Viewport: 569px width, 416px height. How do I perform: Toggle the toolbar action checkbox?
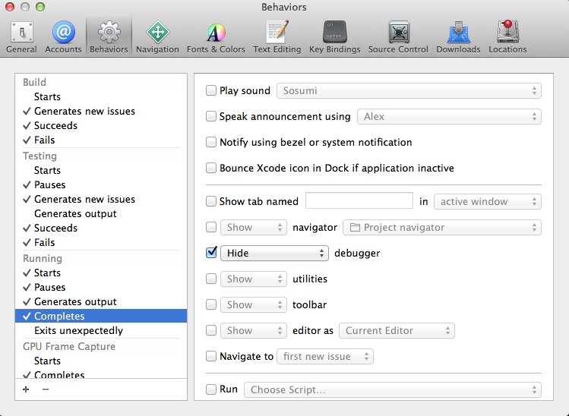click(x=211, y=304)
